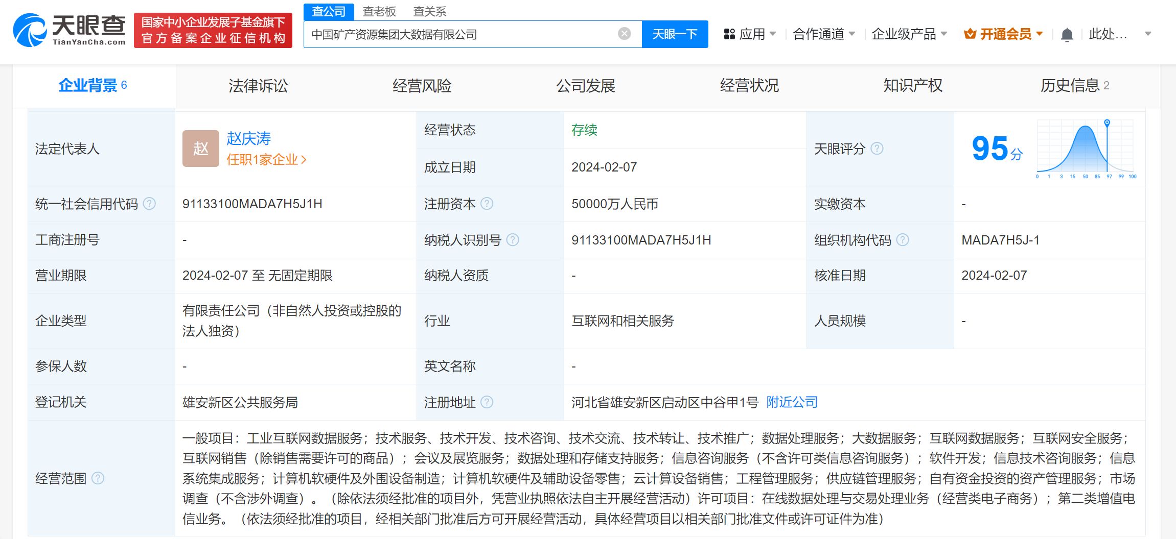Open the 附近公司 link

[792, 402]
